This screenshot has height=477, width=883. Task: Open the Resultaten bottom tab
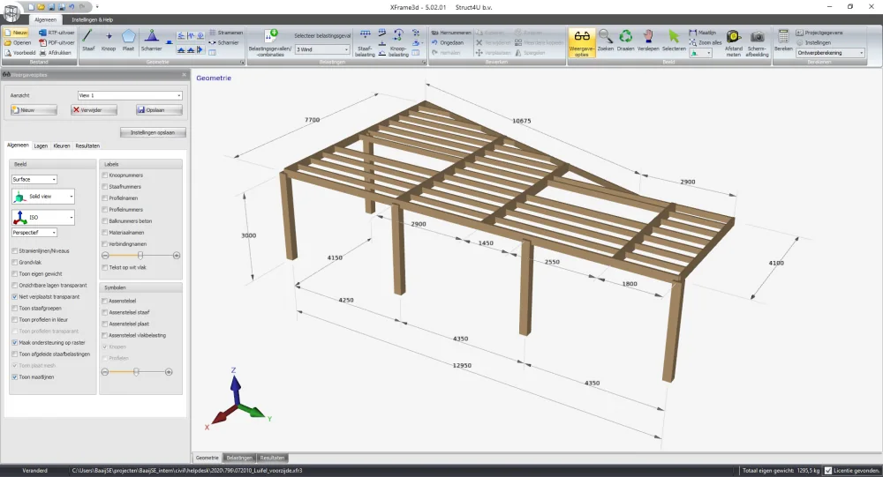pos(273,458)
